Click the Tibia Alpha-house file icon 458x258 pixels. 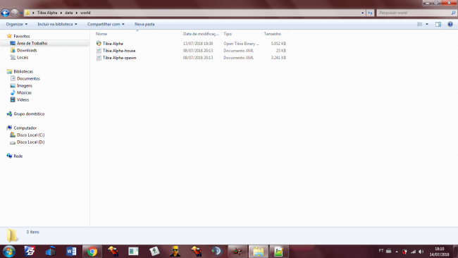(x=99, y=51)
